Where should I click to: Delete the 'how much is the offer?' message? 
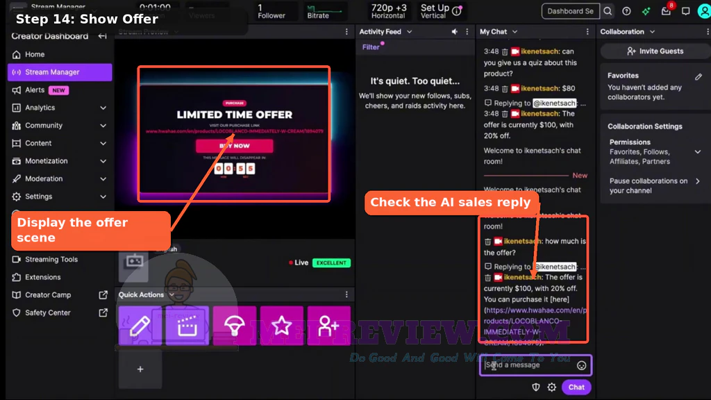pyautogui.click(x=487, y=241)
